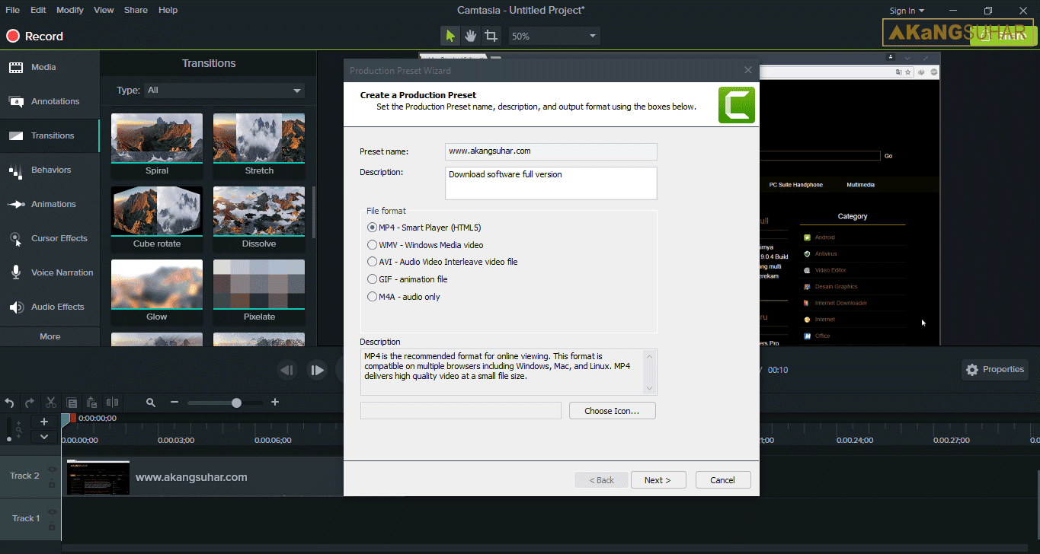This screenshot has width=1040, height=554.
Task: Close the Production Preset Wizard dialog
Action: coord(748,70)
